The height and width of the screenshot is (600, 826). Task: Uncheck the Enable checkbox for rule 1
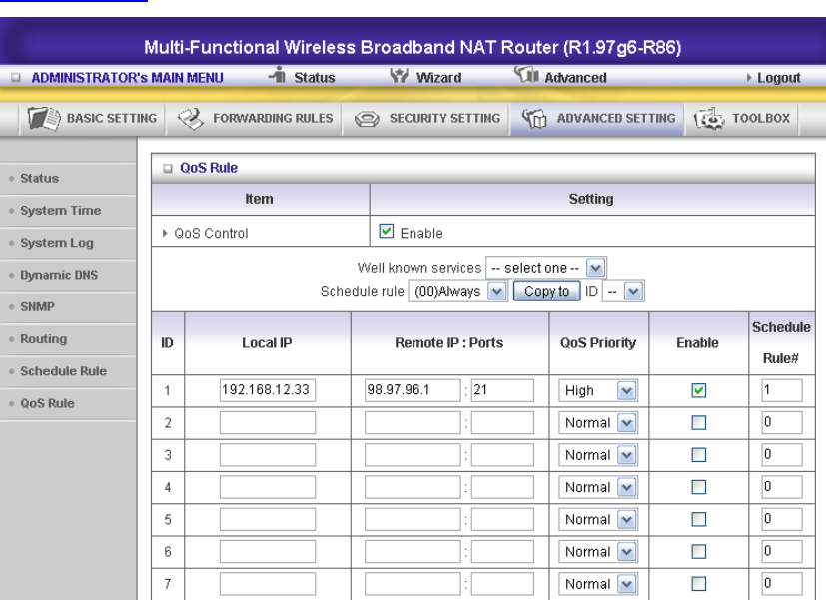click(x=698, y=390)
